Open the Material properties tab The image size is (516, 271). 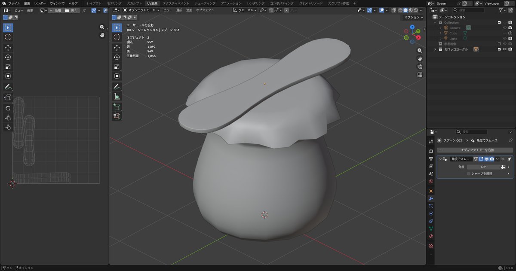(x=431, y=236)
